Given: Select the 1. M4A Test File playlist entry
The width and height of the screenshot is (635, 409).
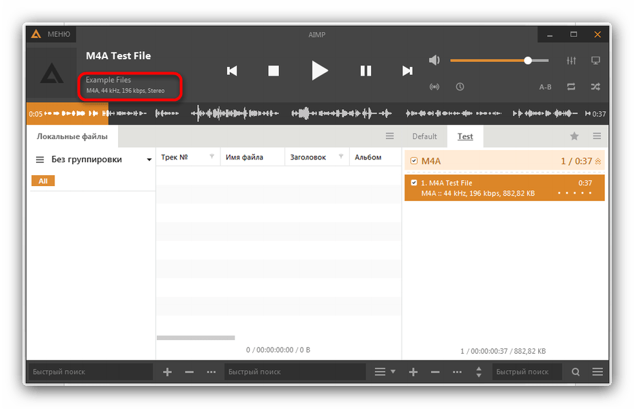Looking at the screenshot, I should (505, 187).
